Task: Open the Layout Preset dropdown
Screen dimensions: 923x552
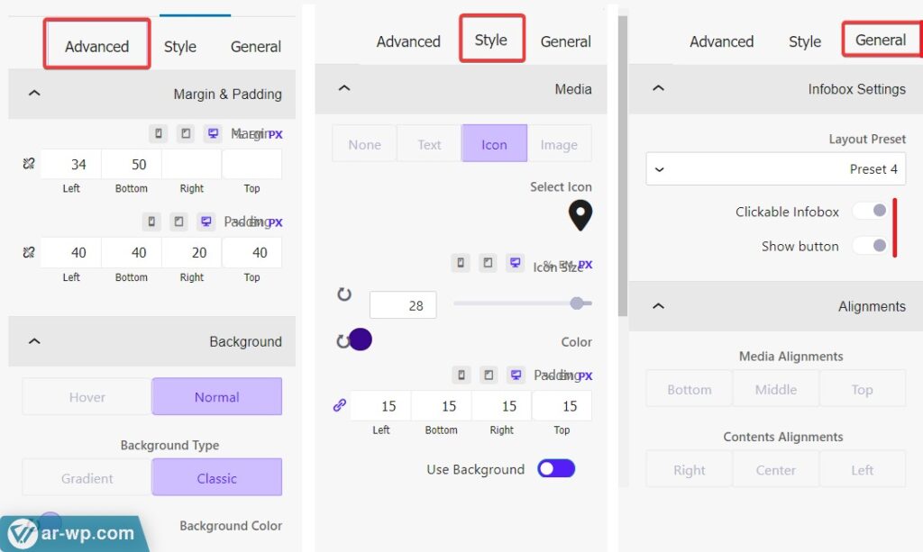Action: point(775,169)
